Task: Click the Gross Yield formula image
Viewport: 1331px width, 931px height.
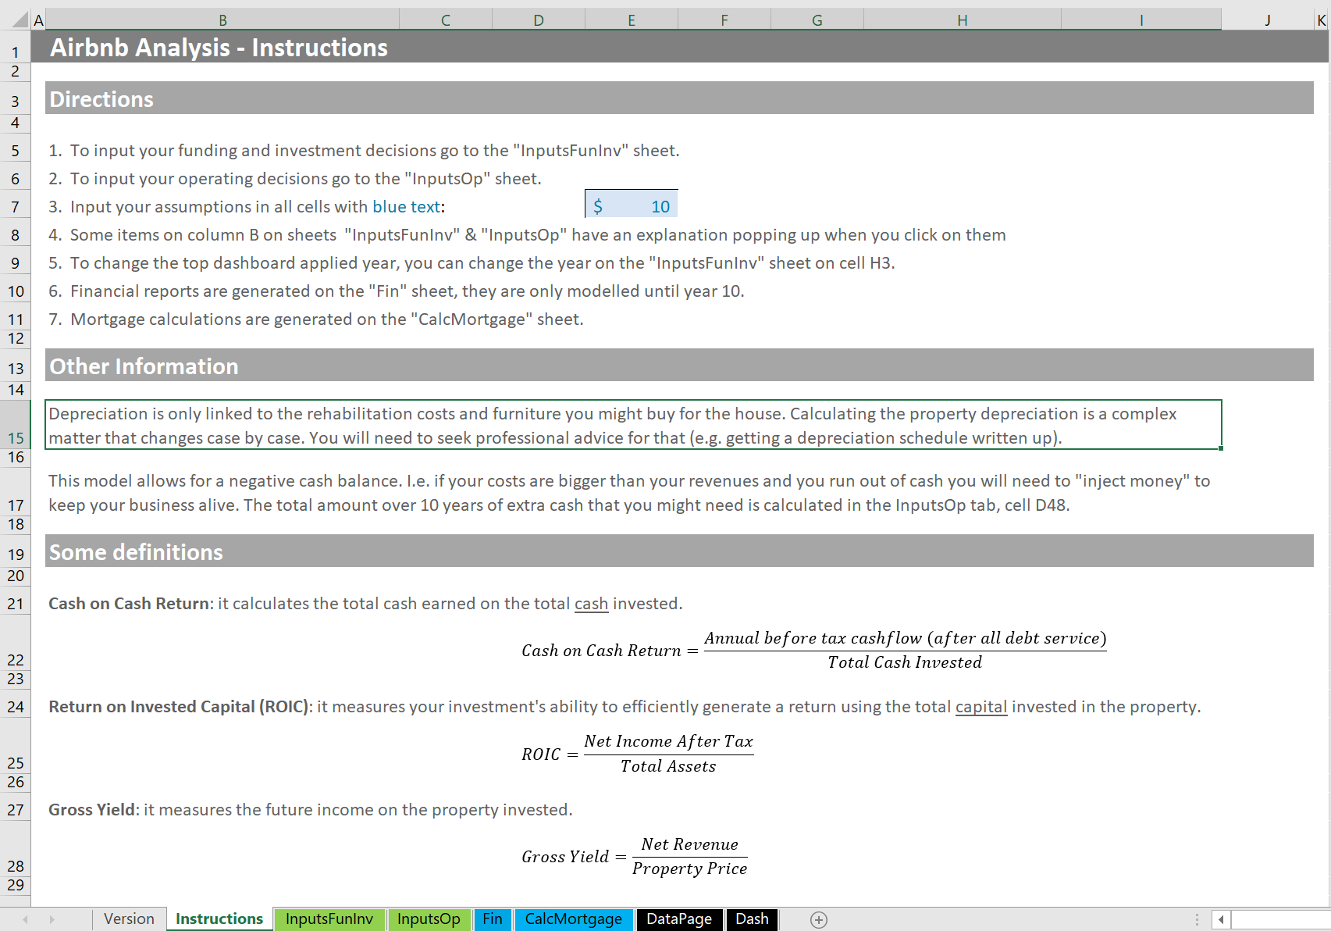Action: pos(635,856)
